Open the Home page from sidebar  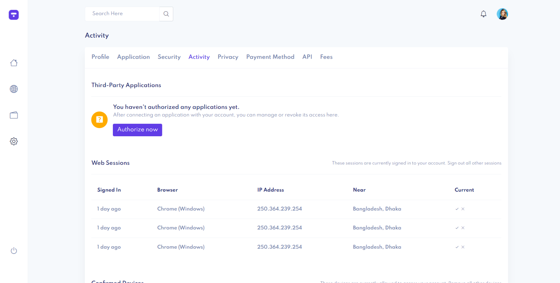click(14, 63)
